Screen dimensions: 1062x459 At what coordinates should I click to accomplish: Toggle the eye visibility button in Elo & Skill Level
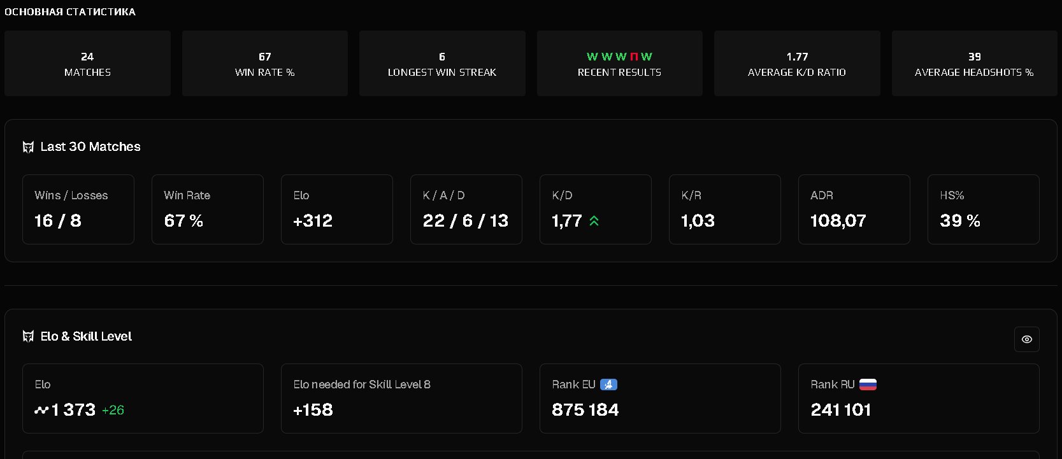pyautogui.click(x=1026, y=339)
